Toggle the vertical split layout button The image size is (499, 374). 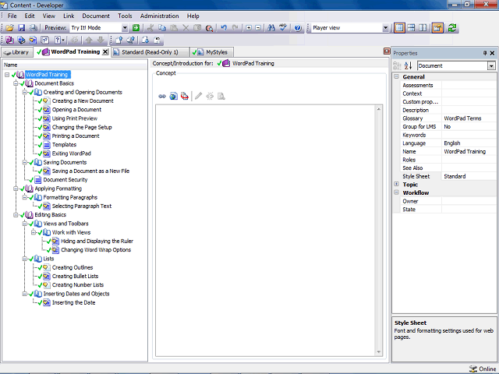423,28
